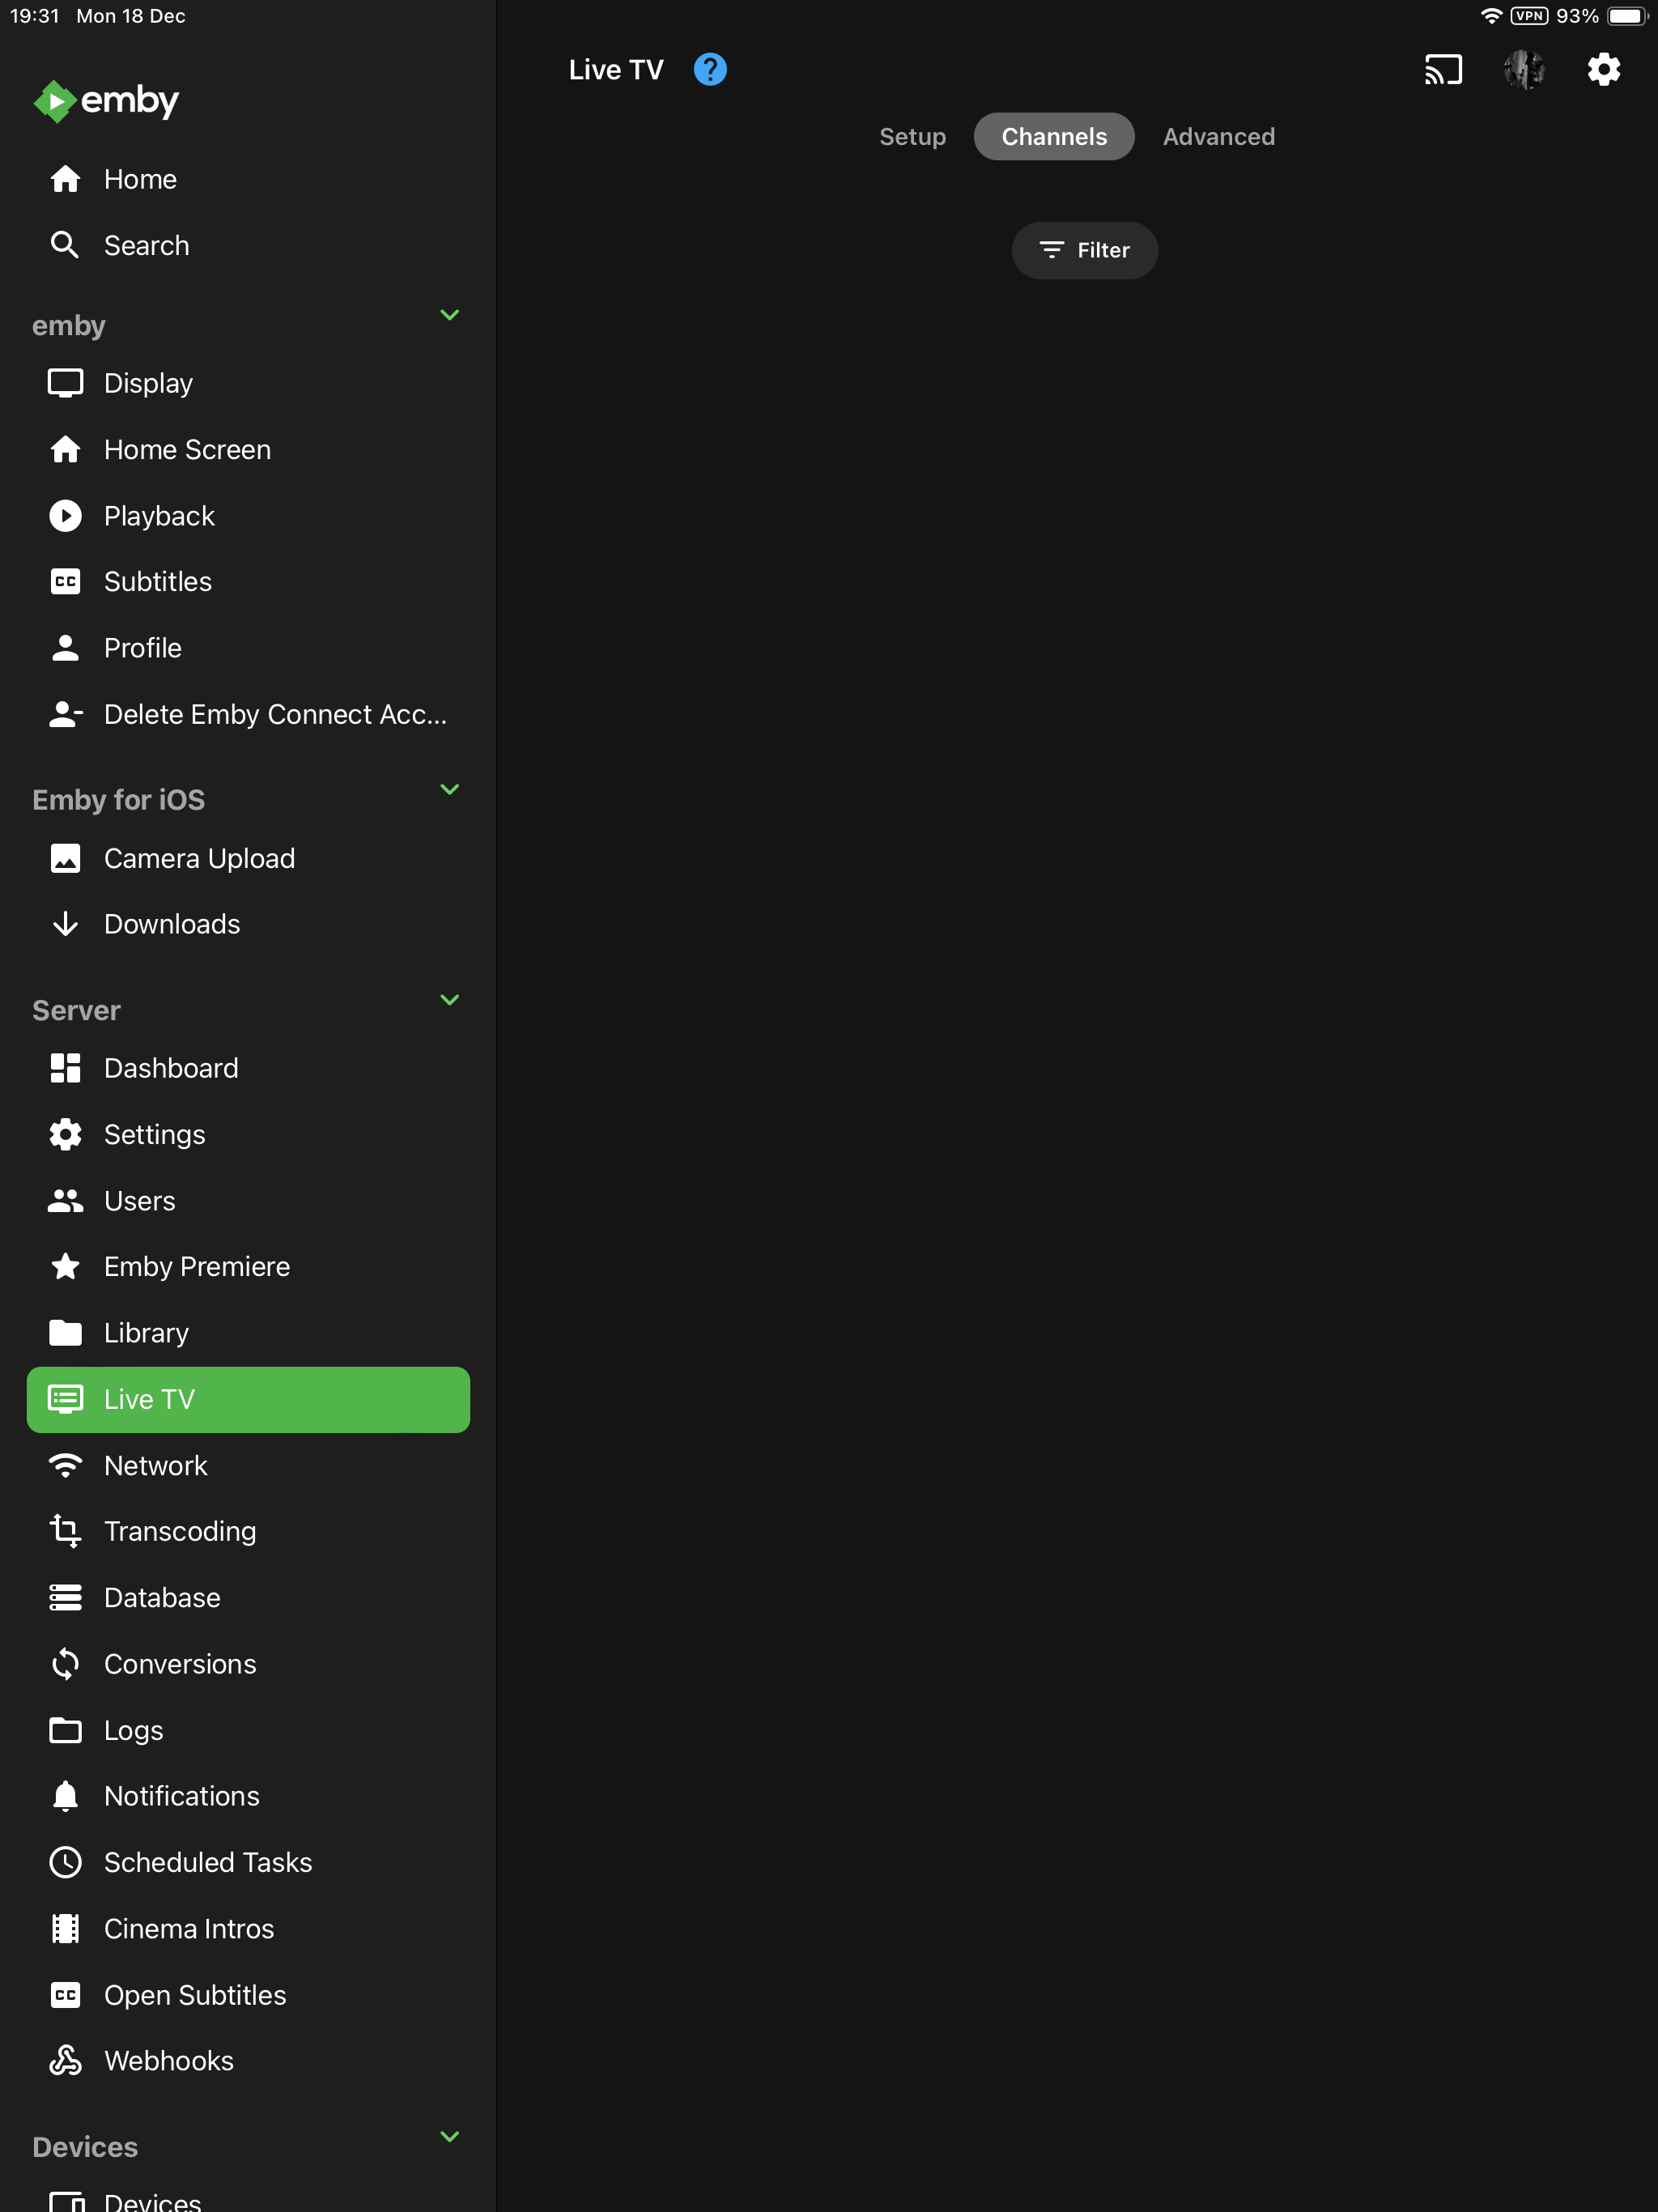
Task: Open the Notifications settings
Action: coord(181,1796)
